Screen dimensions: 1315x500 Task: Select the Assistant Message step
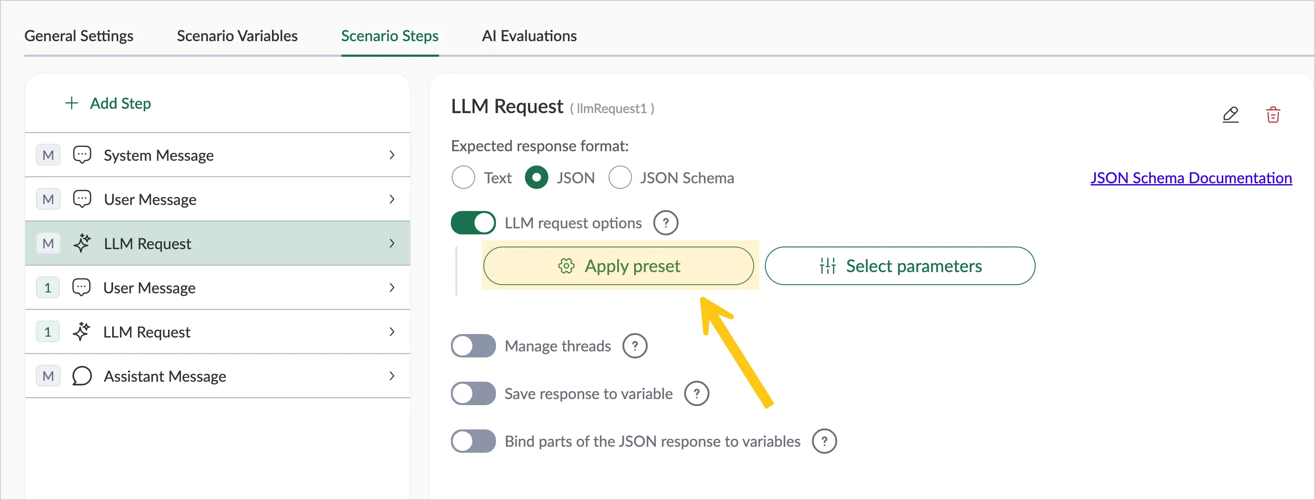click(217, 376)
